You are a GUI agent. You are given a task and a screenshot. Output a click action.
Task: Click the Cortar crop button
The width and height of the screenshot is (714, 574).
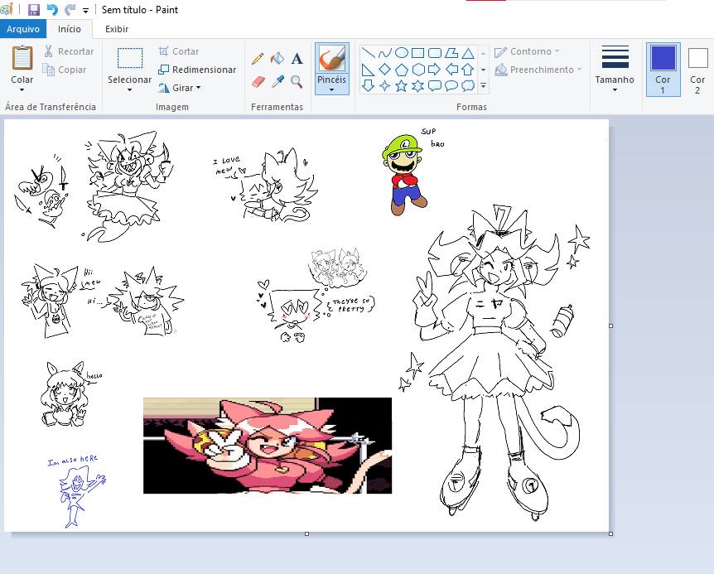click(179, 51)
